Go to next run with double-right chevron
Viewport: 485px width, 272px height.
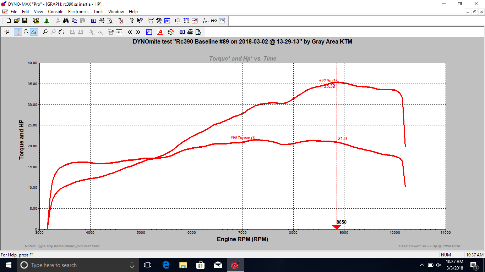click(x=138, y=32)
